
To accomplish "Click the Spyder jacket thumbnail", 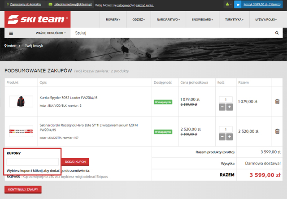I will tap(21, 101).
